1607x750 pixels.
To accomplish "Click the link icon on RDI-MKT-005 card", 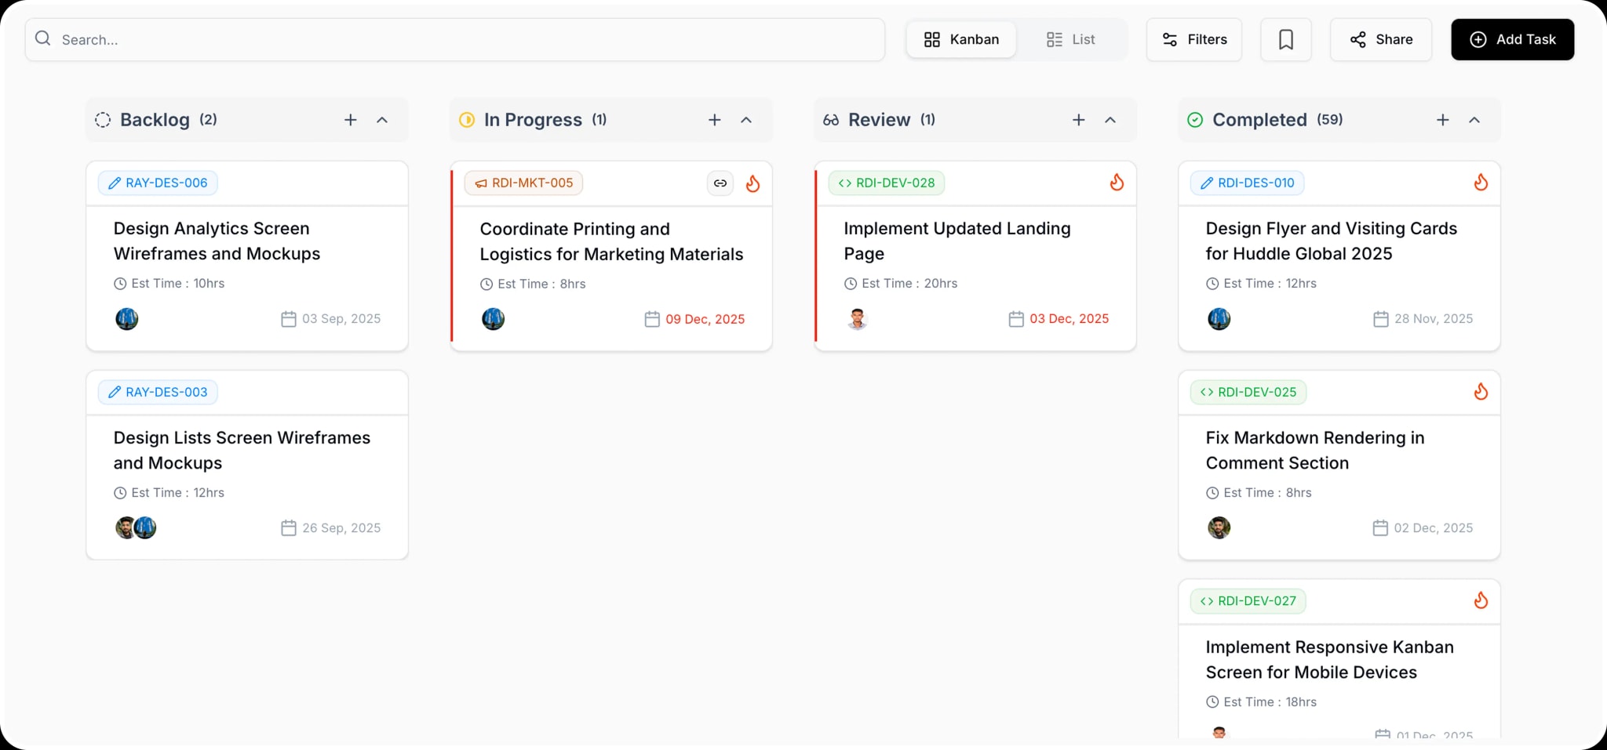I will 720,183.
